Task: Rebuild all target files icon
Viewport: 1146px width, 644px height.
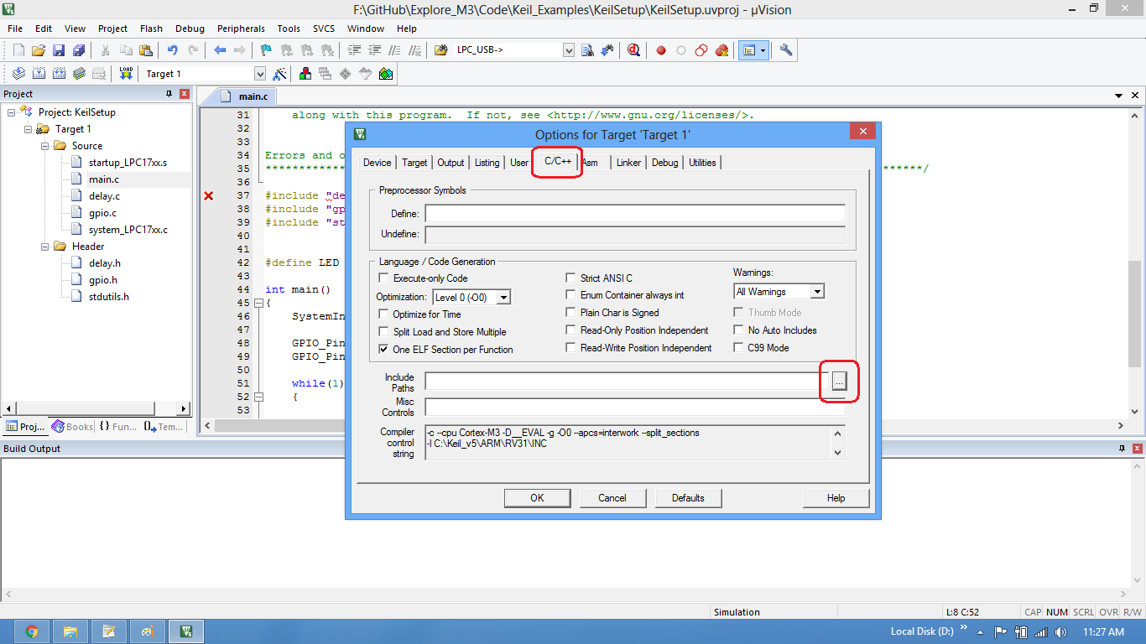Action: pos(59,74)
